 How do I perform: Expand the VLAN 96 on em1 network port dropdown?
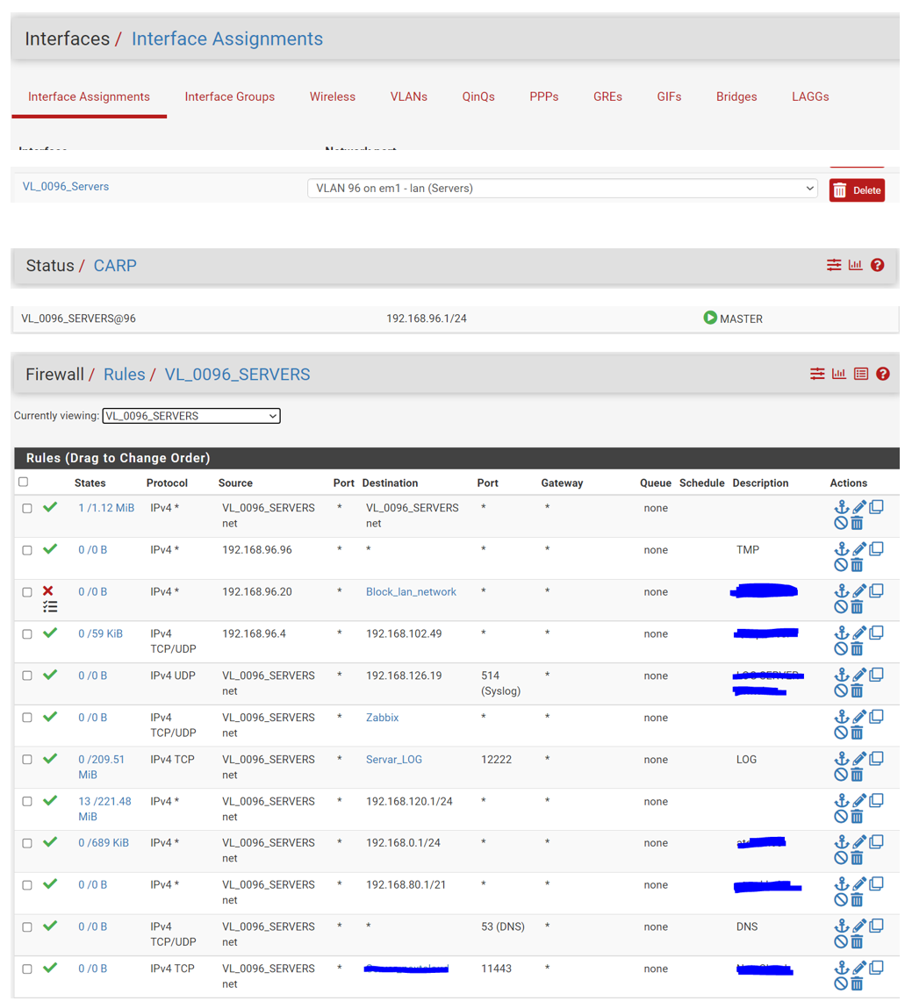click(x=562, y=189)
